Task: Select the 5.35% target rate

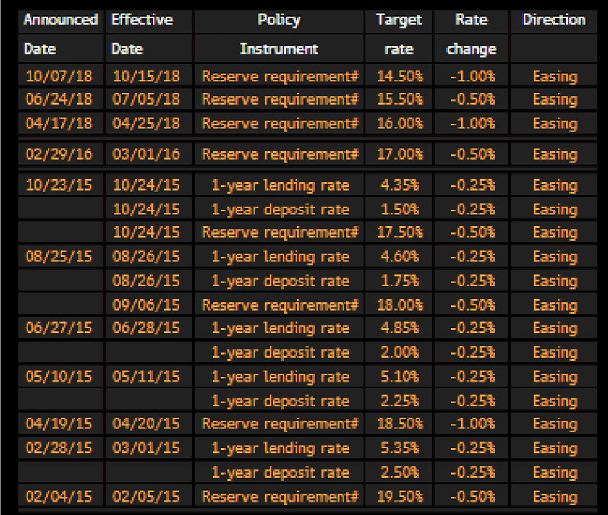Action: pos(400,448)
